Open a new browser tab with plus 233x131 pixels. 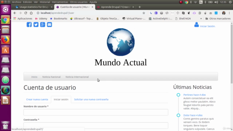tap(139, 7)
